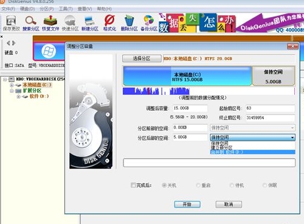Viewport: 304px width, 224px height.
Task: Go to next disk arrow
Action: 14,43
